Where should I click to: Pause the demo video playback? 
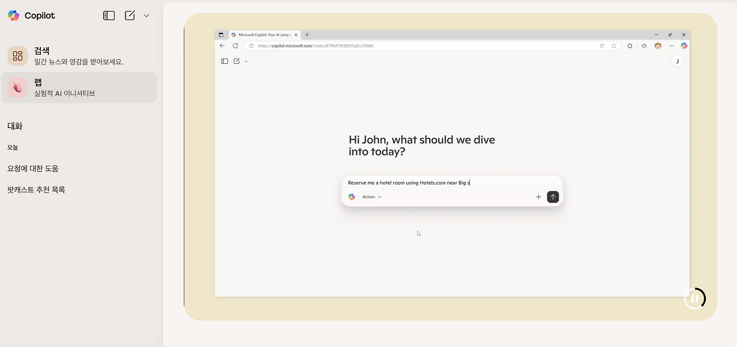pos(695,298)
